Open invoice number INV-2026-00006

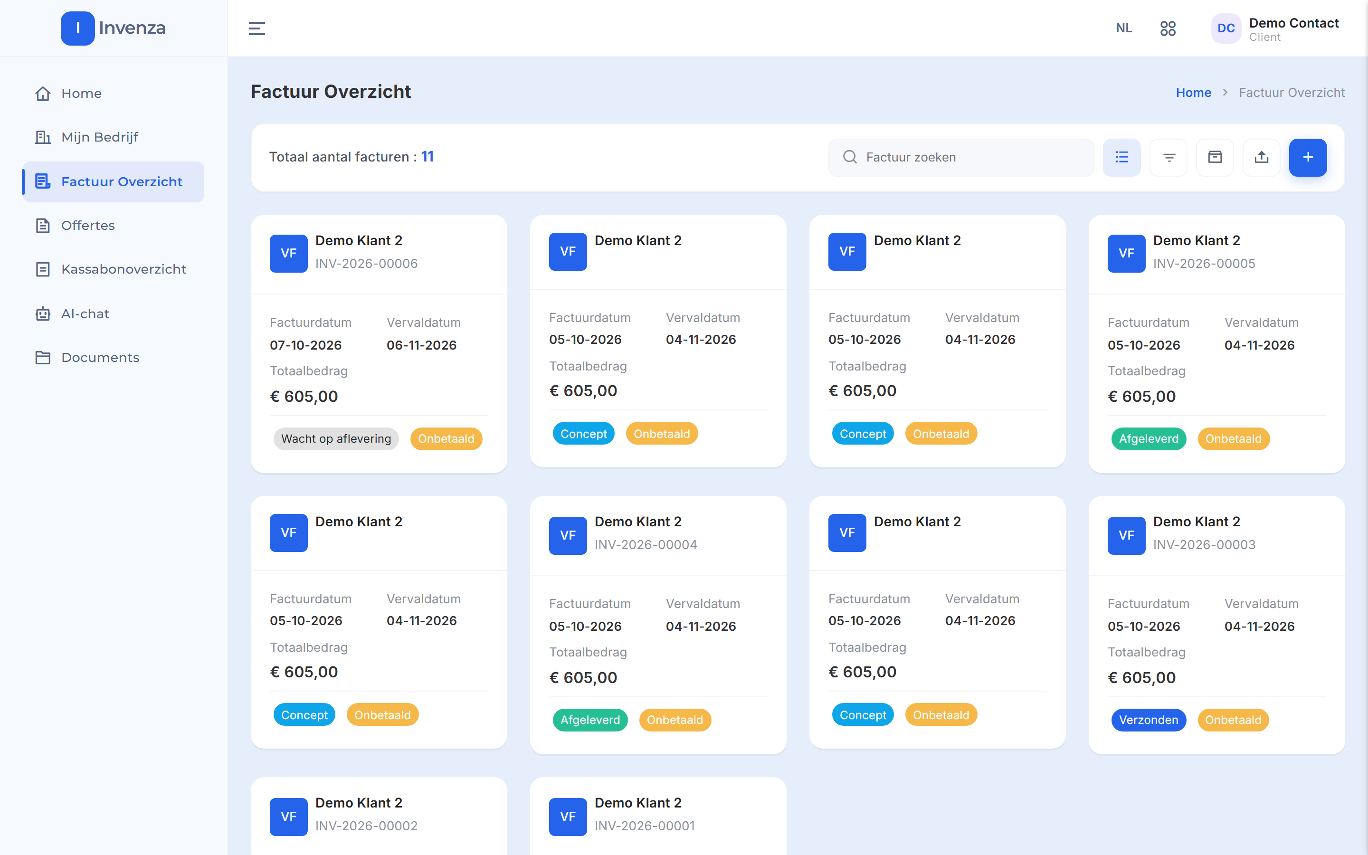click(x=366, y=264)
